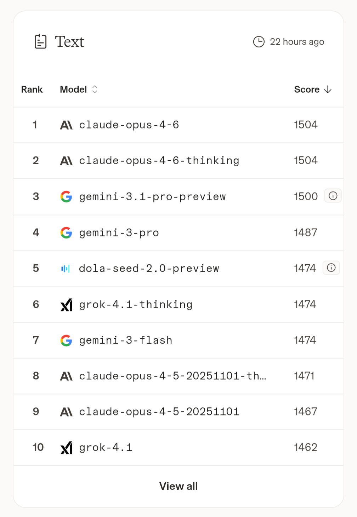Image resolution: width=357 pixels, height=517 pixels.
Task: Click the xAI logo beside grok-4.1
Action: point(66,448)
